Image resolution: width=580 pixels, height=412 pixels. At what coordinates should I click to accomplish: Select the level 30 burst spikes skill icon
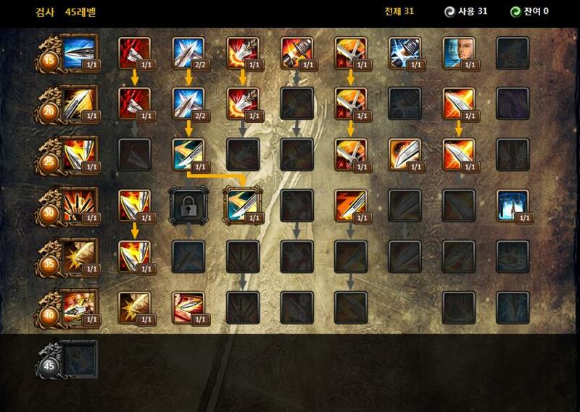pyautogui.click(x=80, y=206)
